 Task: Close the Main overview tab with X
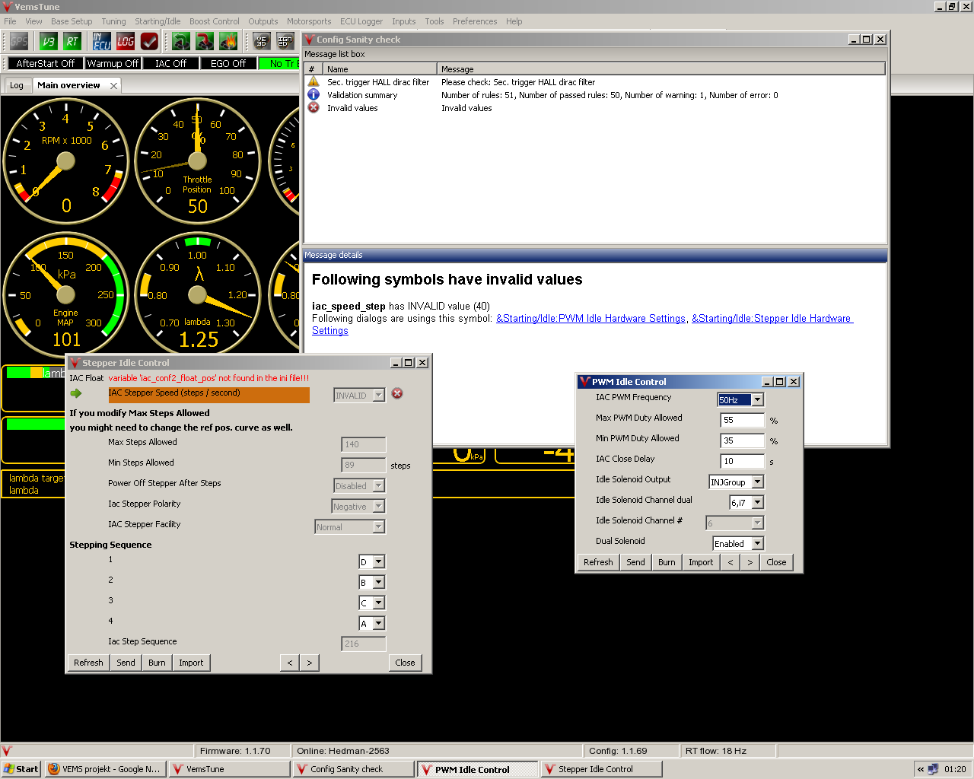click(x=113, y=85)
